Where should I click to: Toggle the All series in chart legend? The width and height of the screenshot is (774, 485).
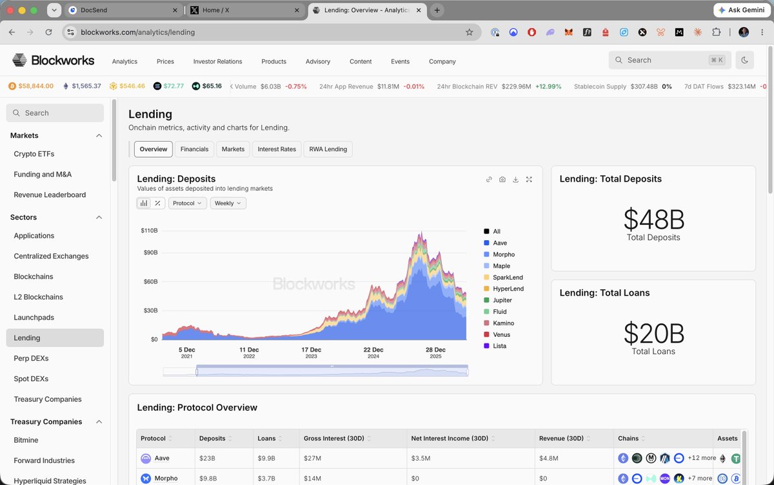492,231
